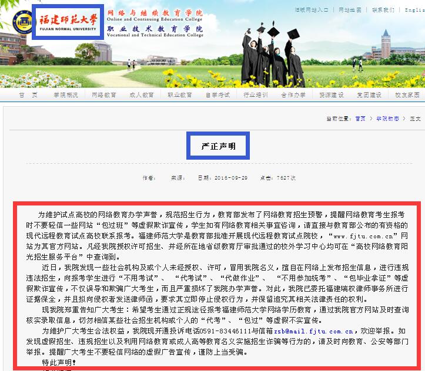Open the 资源建设 navigation item
Image resolution: width=425 pixels, height=371 pixels.
click(331, 95)
